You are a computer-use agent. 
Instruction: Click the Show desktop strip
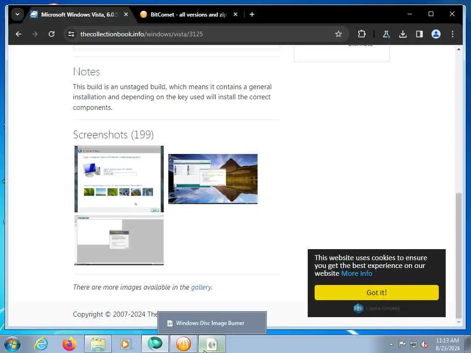[x=467, y=344]
